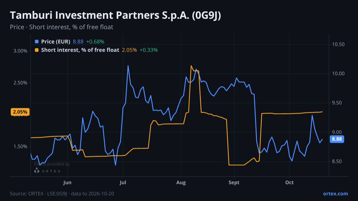Click the 10.50 right axis label
This screenshot has height=201, width=358.
338,44
